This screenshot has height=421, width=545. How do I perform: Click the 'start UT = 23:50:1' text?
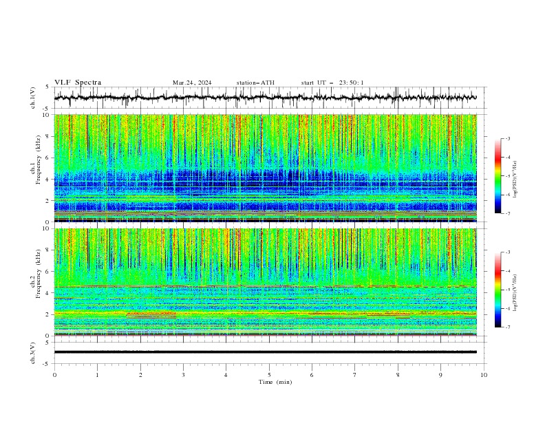332,83
